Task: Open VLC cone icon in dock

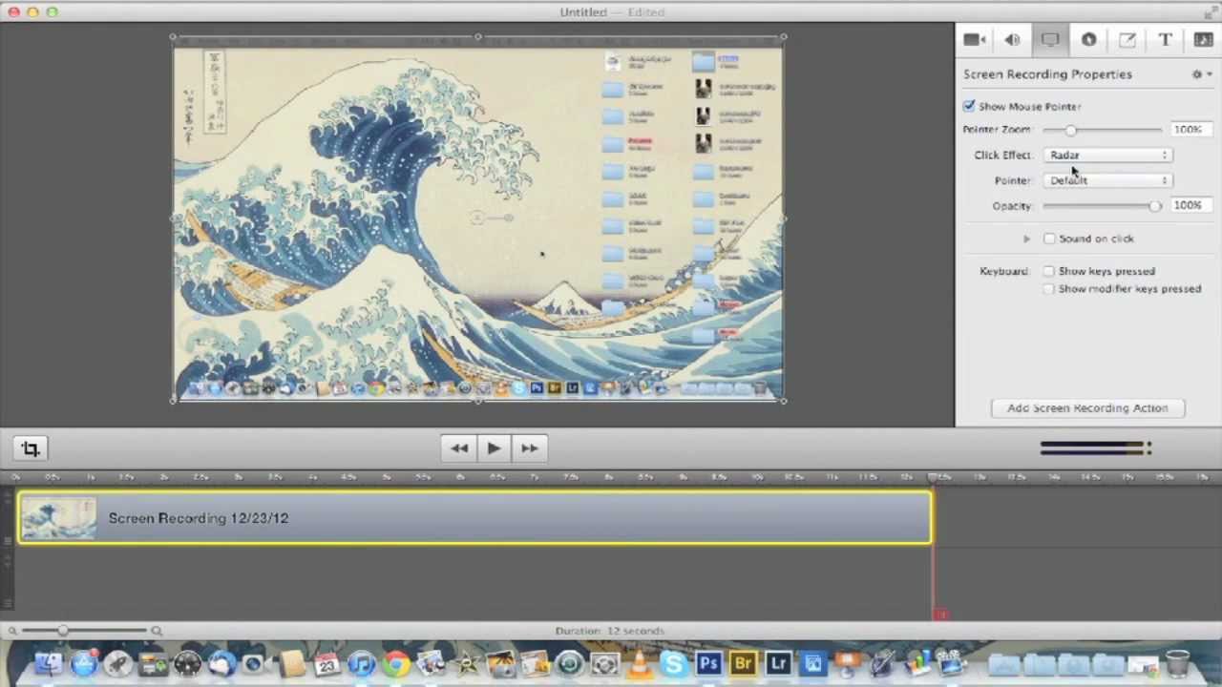Action: (639, 663)
